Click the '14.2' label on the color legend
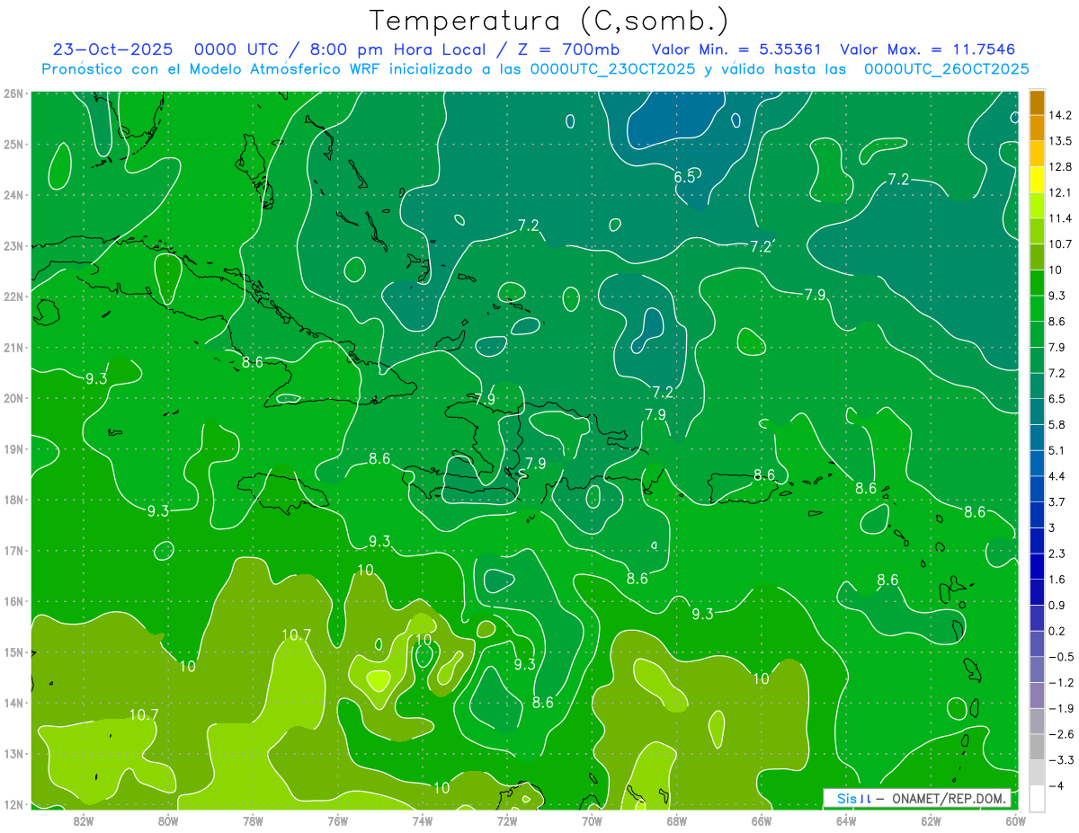The image size is (1079, 833). pos(1059,115)
